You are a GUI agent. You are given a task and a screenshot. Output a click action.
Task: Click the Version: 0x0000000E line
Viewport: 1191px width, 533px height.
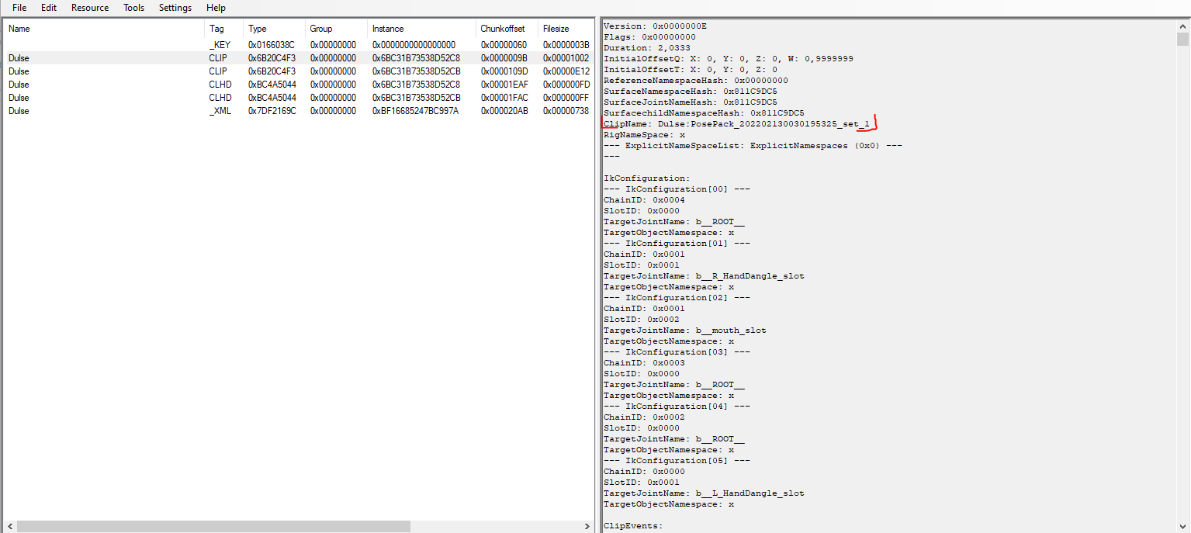(x=655, y=26)
